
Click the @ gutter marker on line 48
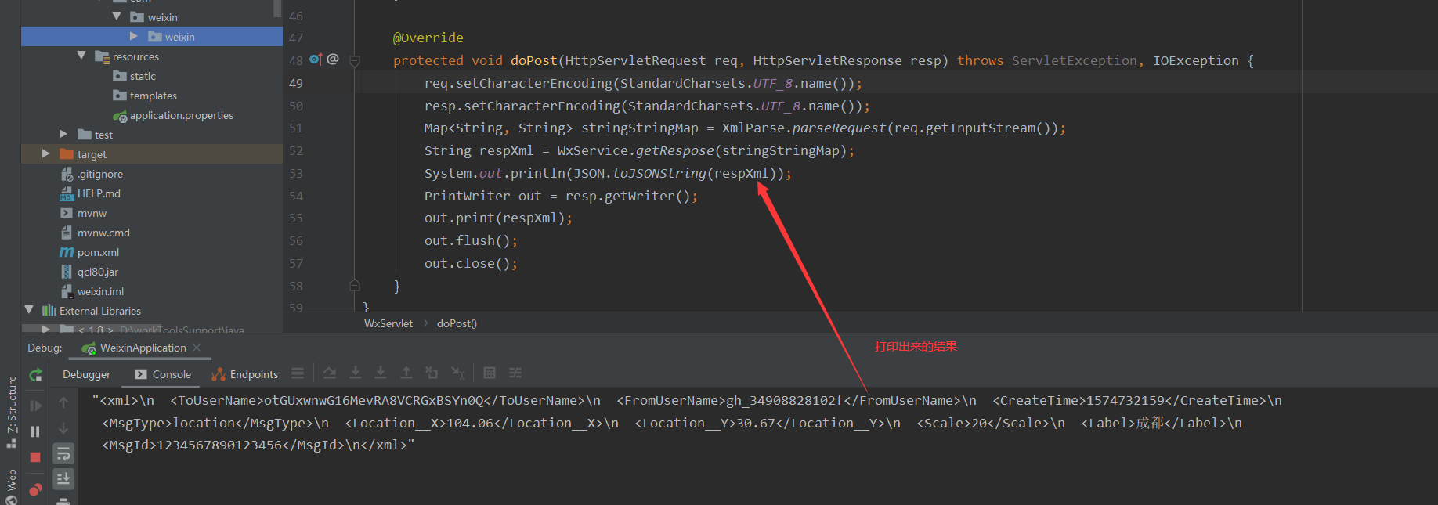333,60
